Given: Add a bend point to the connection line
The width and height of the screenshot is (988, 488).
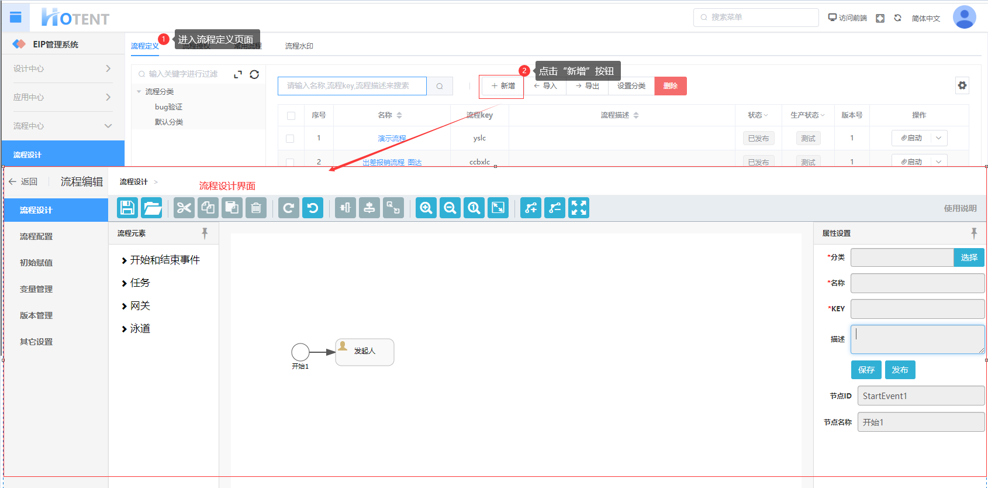Looking at the screenshot, I should coord(531,208).
